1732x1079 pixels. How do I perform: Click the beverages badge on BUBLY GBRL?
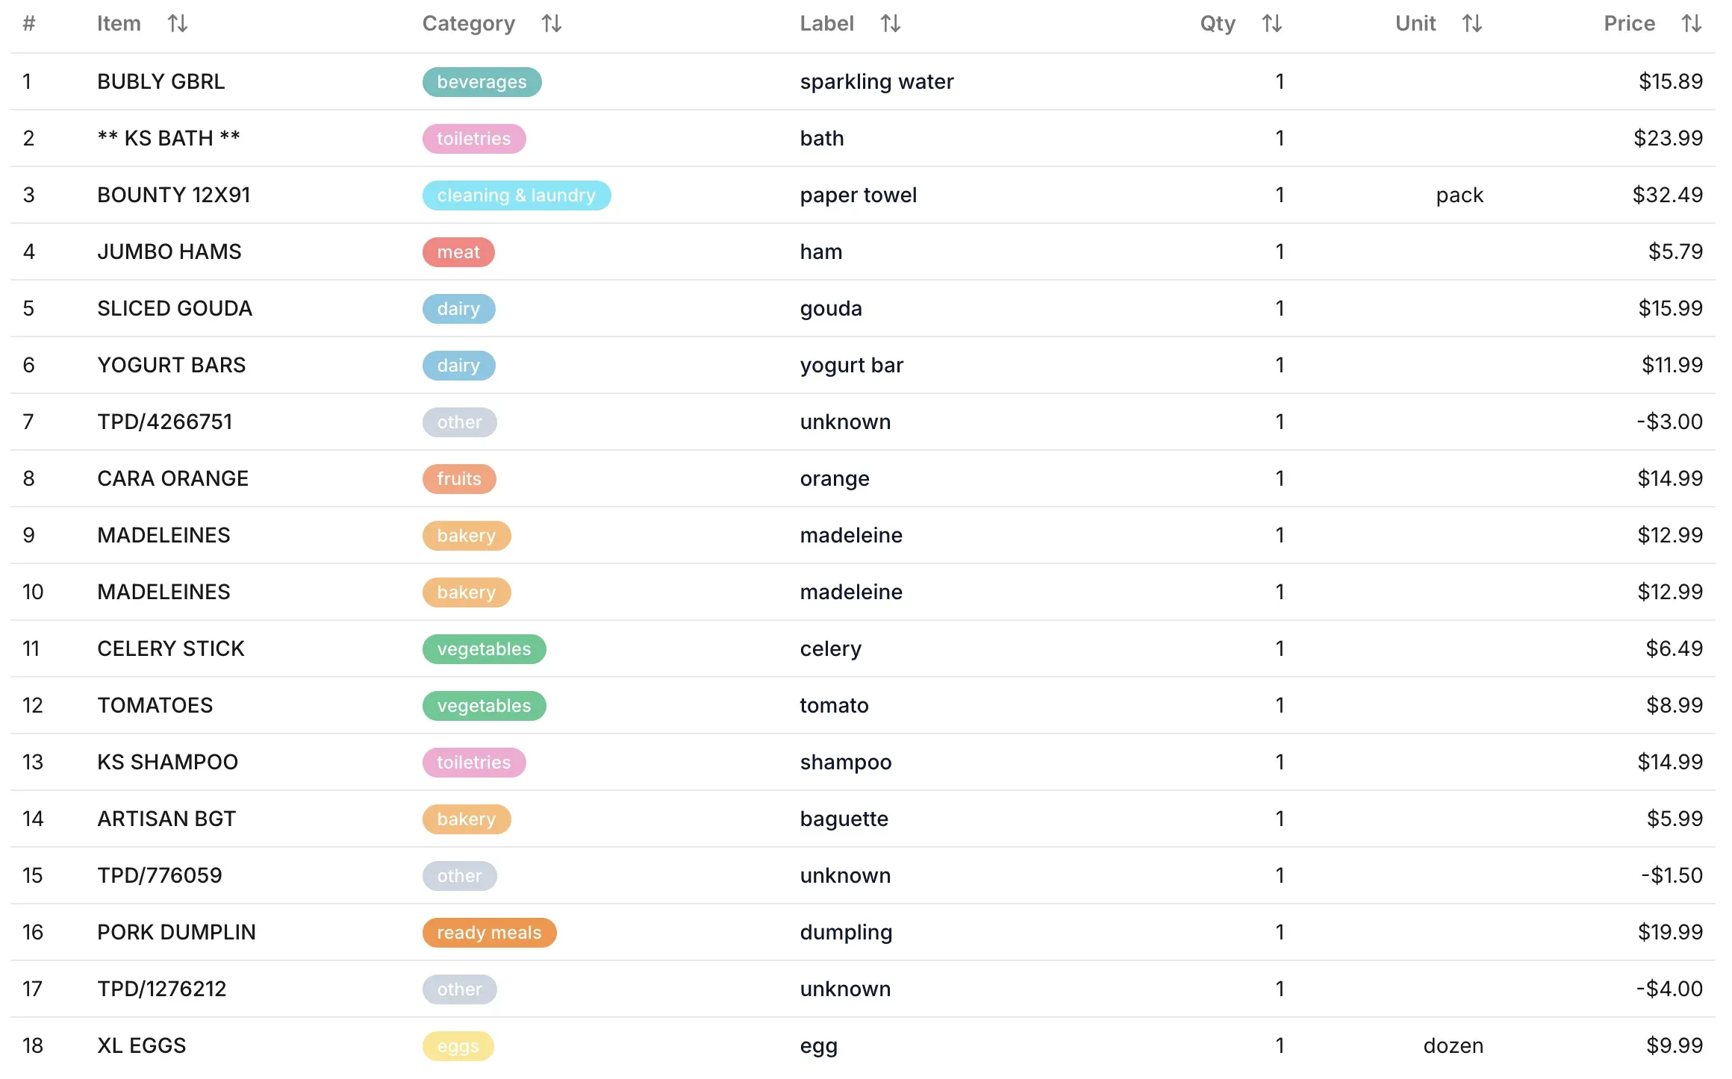pos(482,82)
